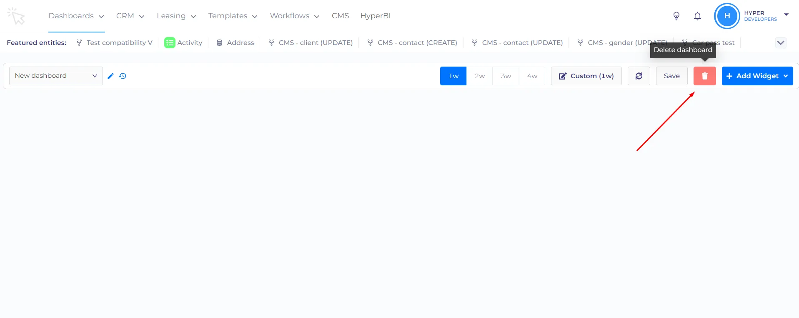The width and height of the screenshot is (799, 318).
Task: Open the Dashboards menu
Action: (x=76, y=16)
